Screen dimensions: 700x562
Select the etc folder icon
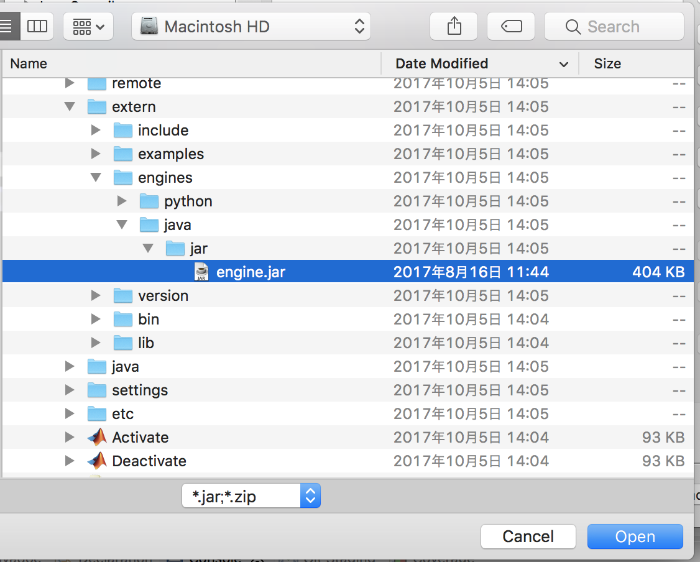(x=97, y=414)
